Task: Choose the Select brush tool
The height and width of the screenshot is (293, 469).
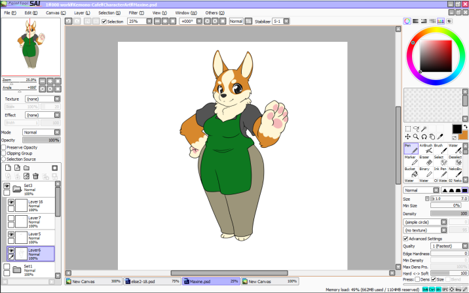Action: pos(441,160)
